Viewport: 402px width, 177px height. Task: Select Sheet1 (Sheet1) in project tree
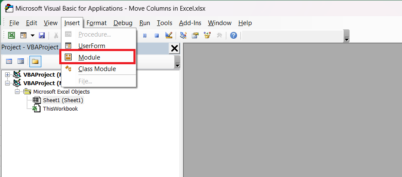pos(63,100)
